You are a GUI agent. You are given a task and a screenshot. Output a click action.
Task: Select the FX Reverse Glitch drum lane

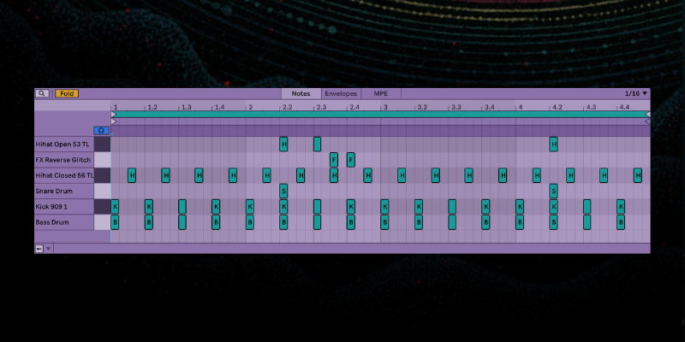coord(63,160)
